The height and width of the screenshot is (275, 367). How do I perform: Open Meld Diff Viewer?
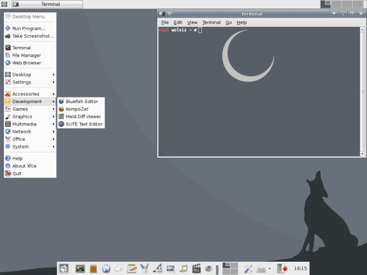[83, 116]
